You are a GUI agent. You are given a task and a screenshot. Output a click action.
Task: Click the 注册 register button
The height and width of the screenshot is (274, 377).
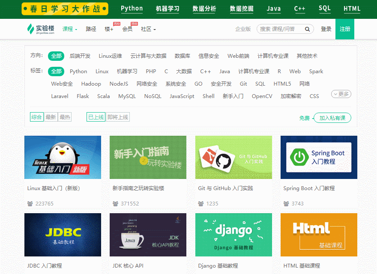(345, 29)
